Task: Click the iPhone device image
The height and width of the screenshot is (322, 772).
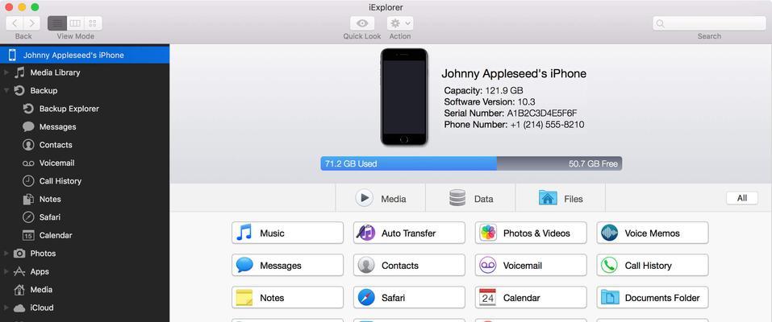Action: (x=403, y=97)
